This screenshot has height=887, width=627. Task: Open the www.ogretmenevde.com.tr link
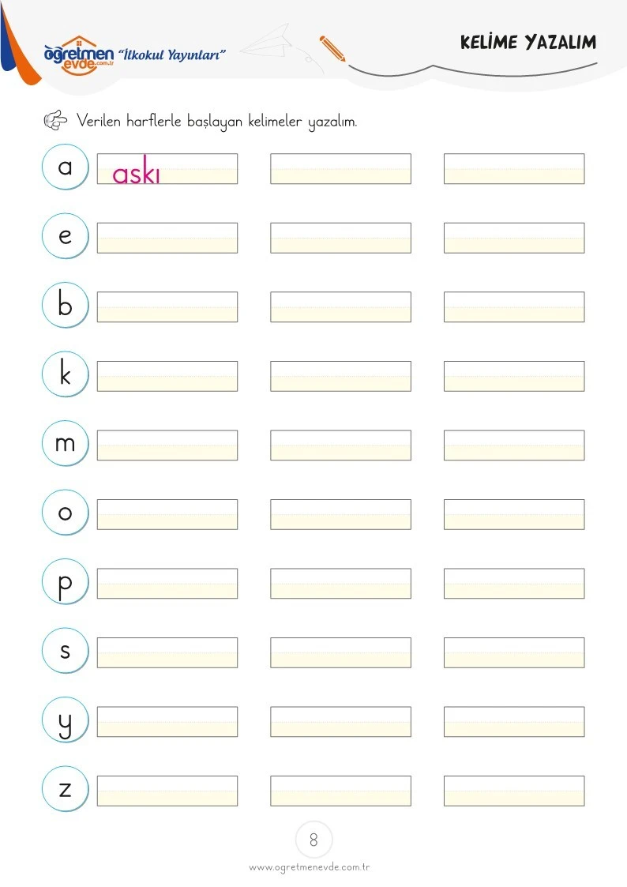(310, 867)
